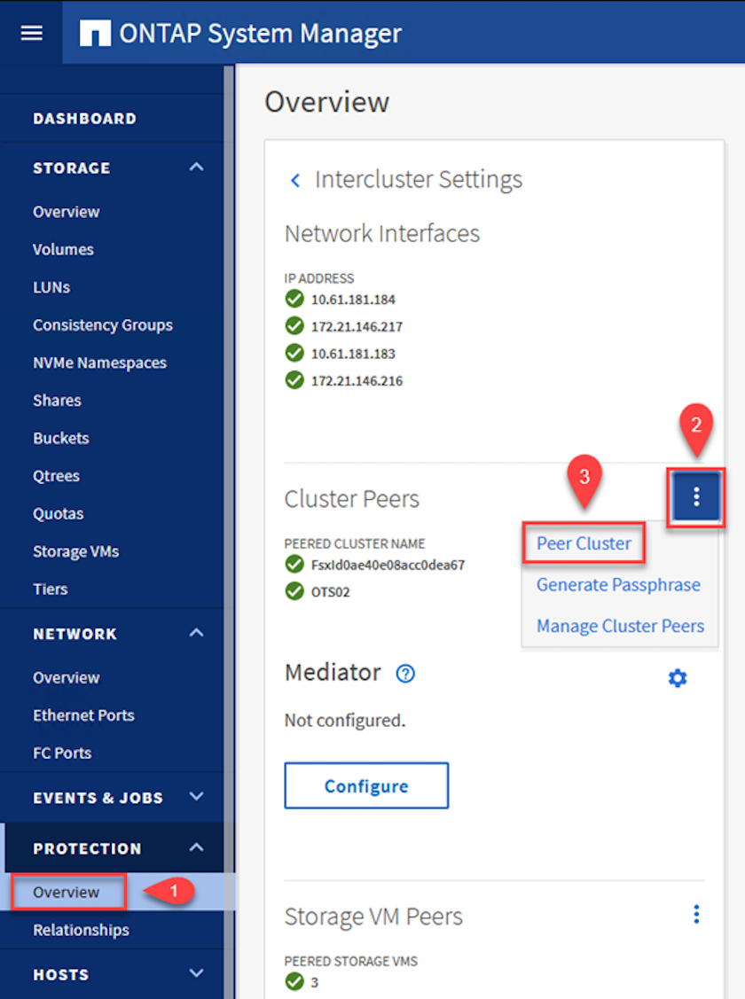
Task: Open the hamburger navigation menu
Action: point(31,33)
